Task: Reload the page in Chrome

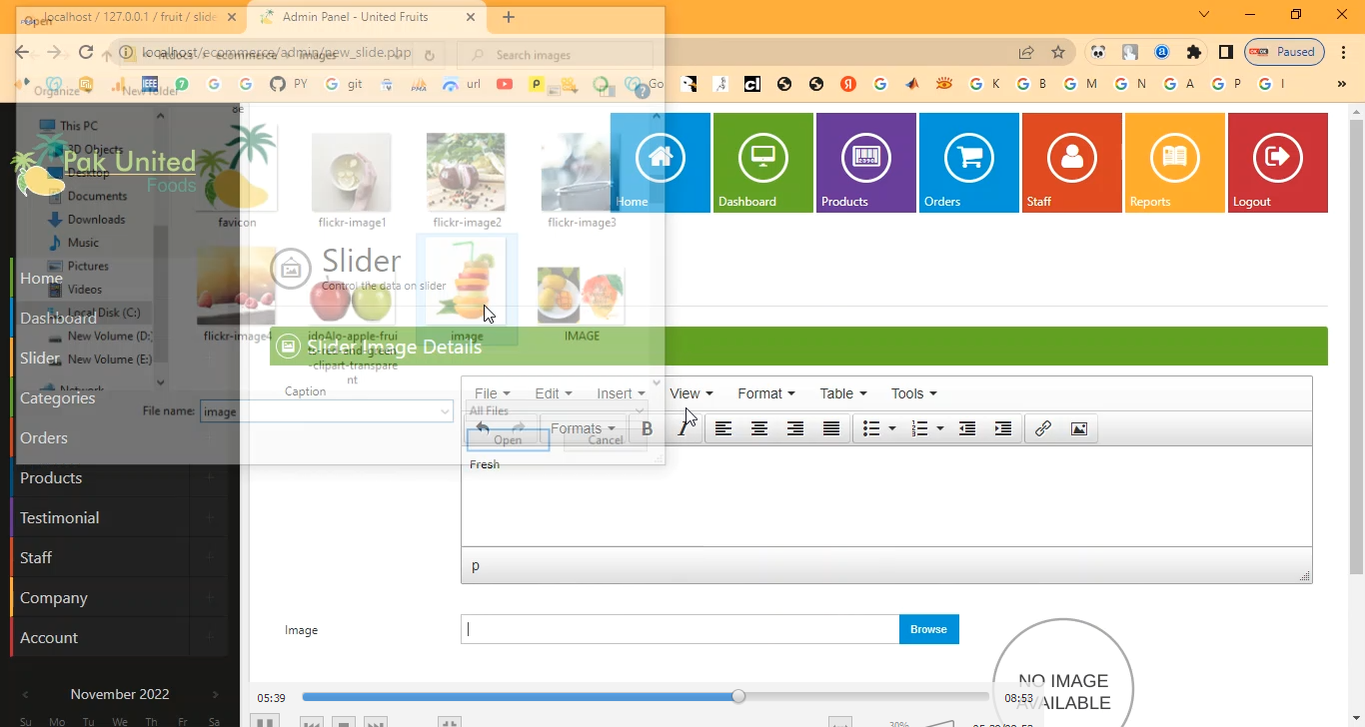Action: [86, 52]
